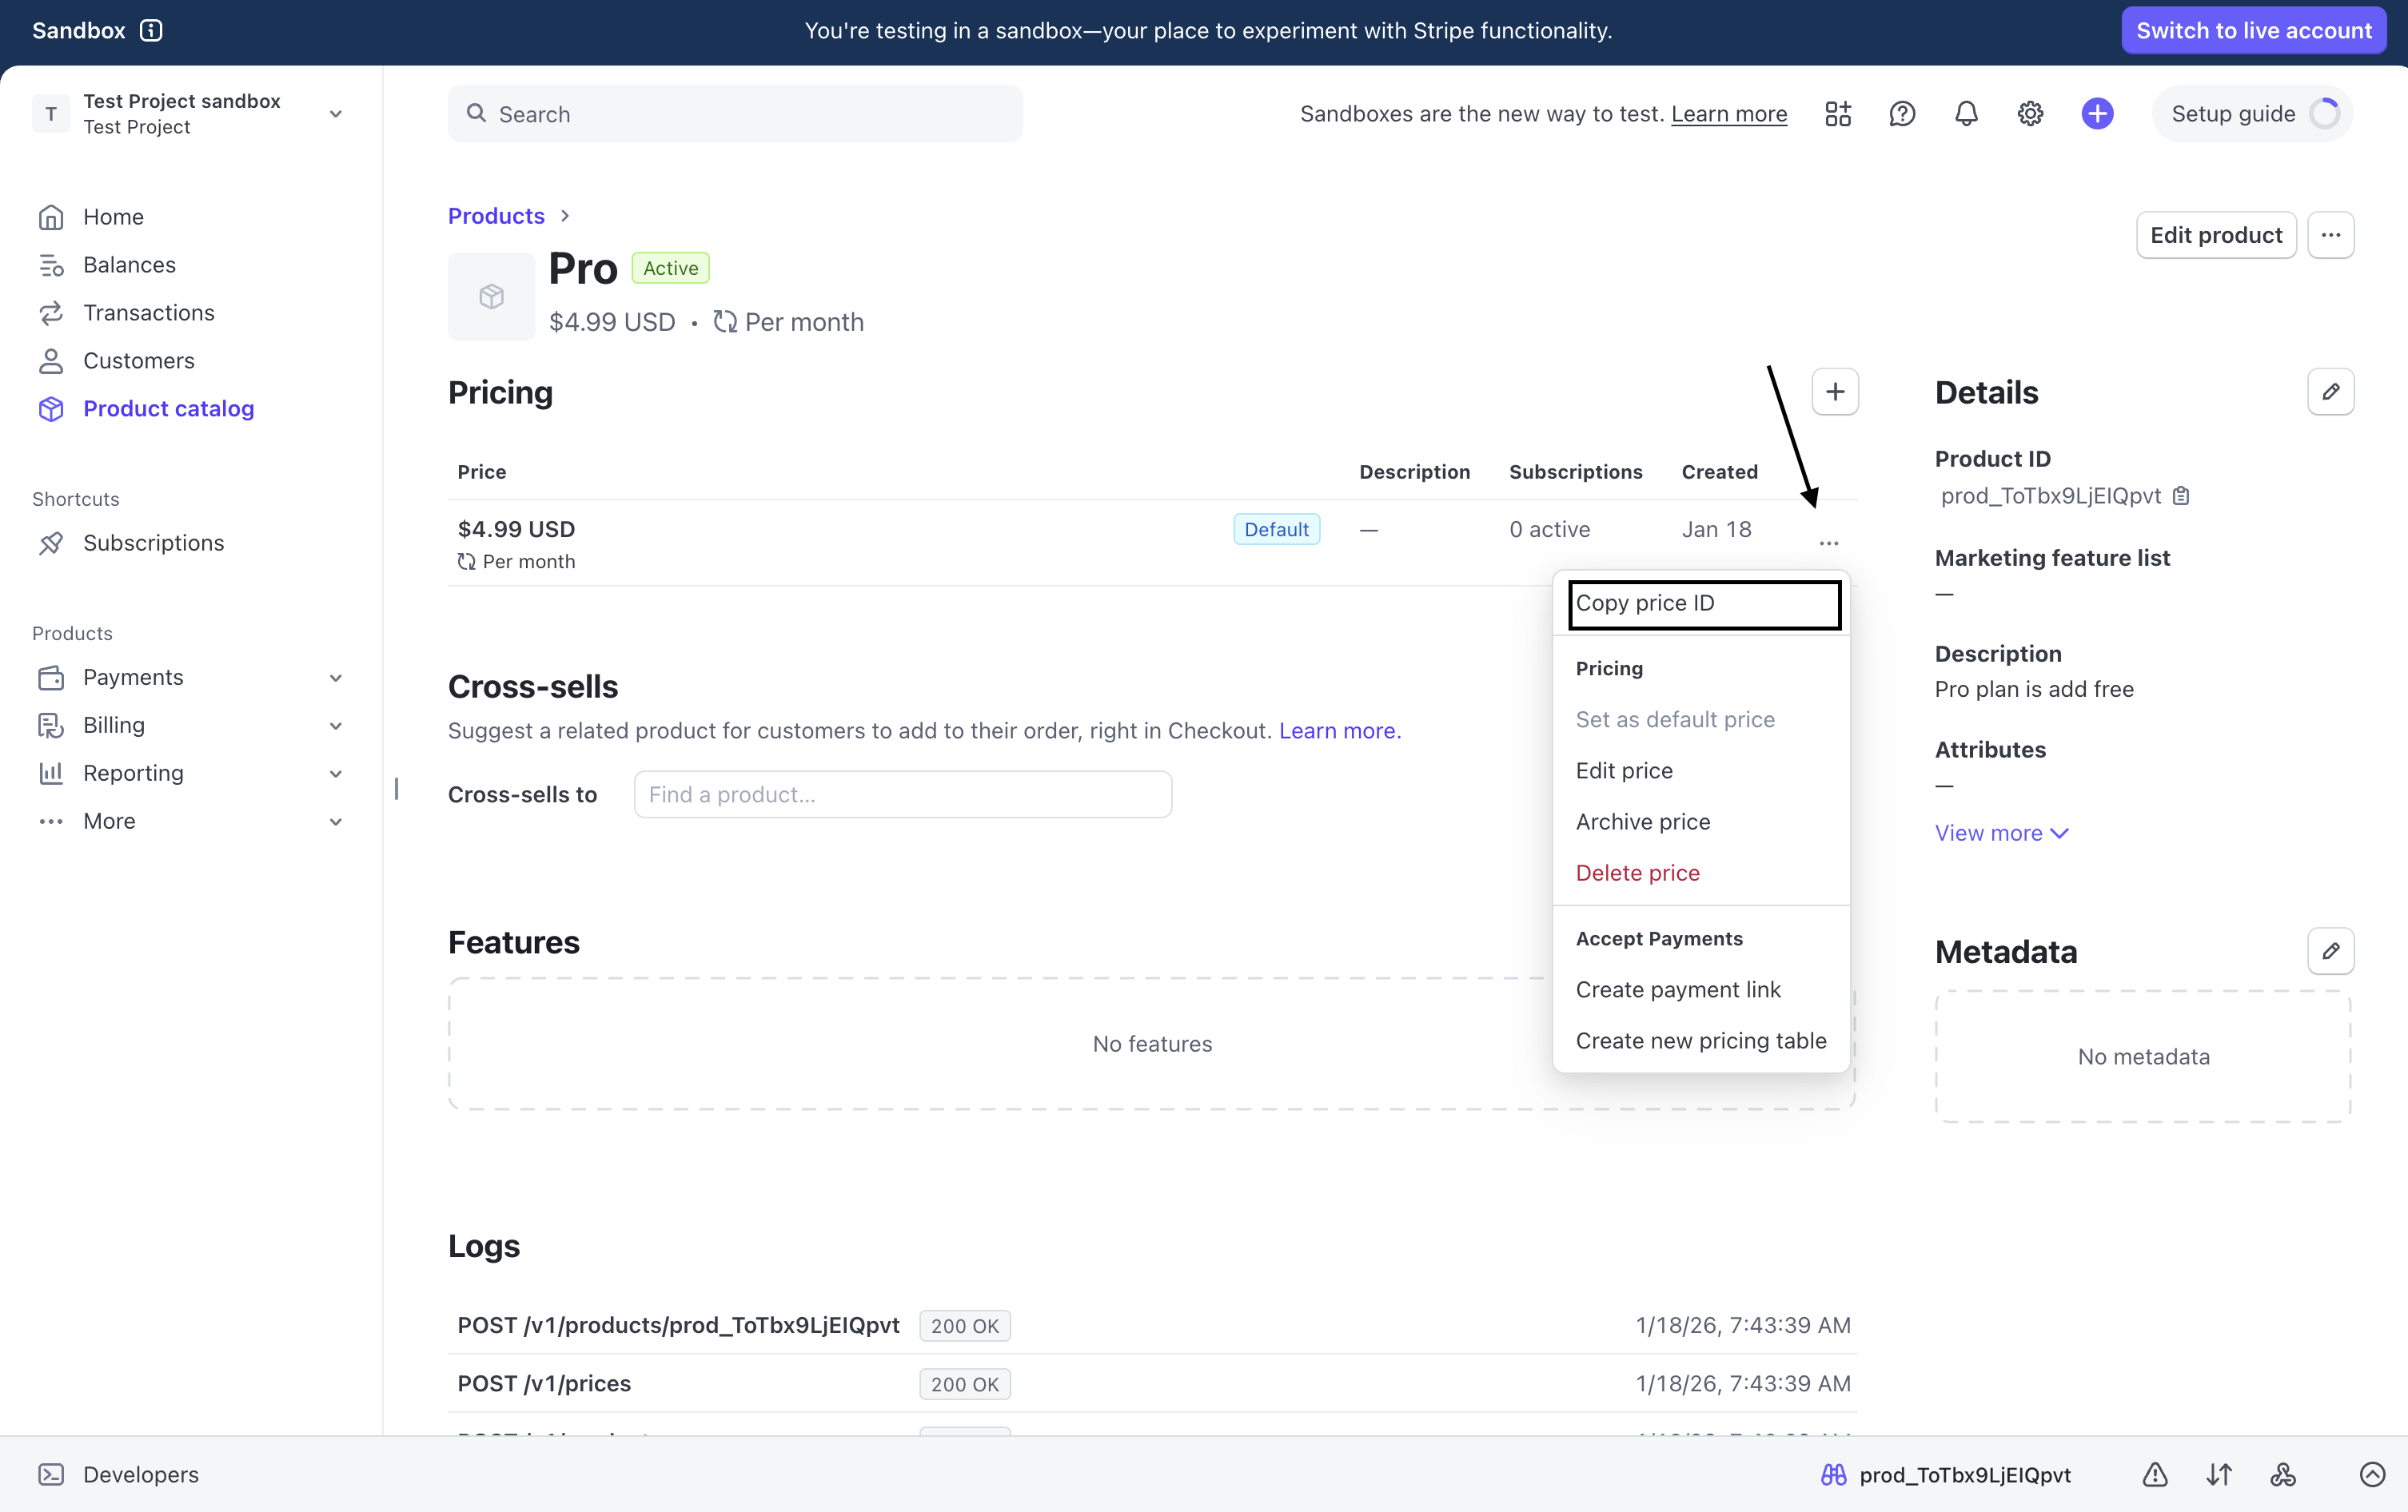Open the webhooks icon in the status bar
2408x1512 pixels.
2283,1474
